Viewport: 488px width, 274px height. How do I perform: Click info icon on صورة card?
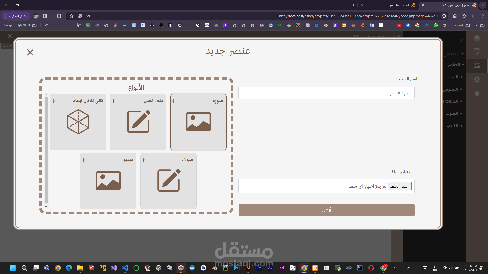point(174,101)
